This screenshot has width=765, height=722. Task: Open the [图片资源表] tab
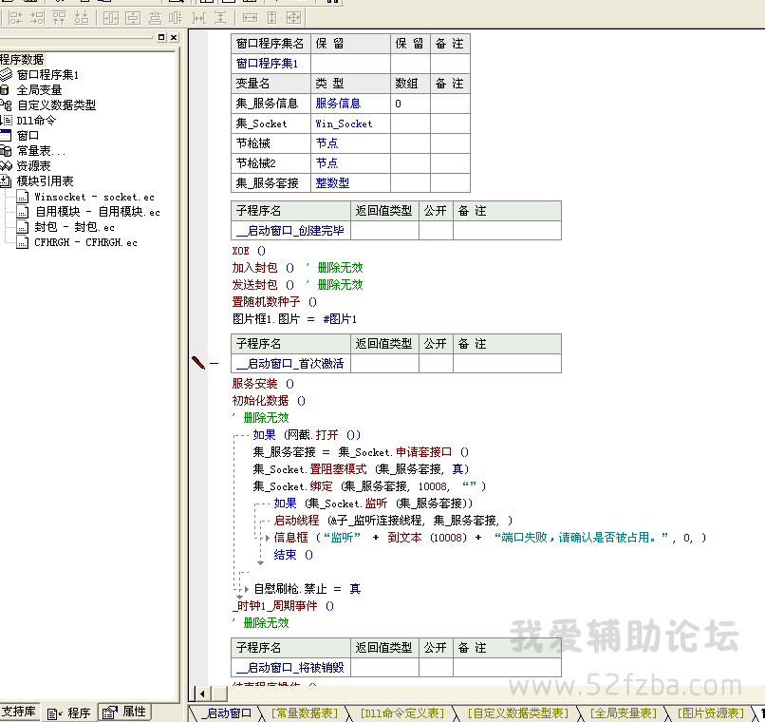(710, 713)
